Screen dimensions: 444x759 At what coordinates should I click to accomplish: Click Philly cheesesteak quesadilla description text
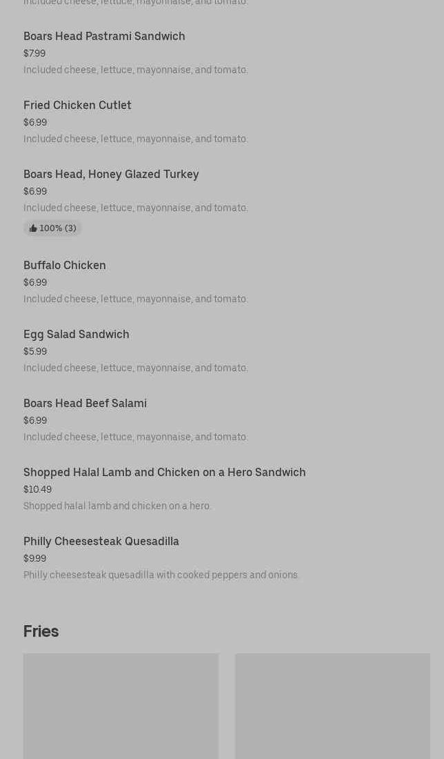(x=161, y=575)
